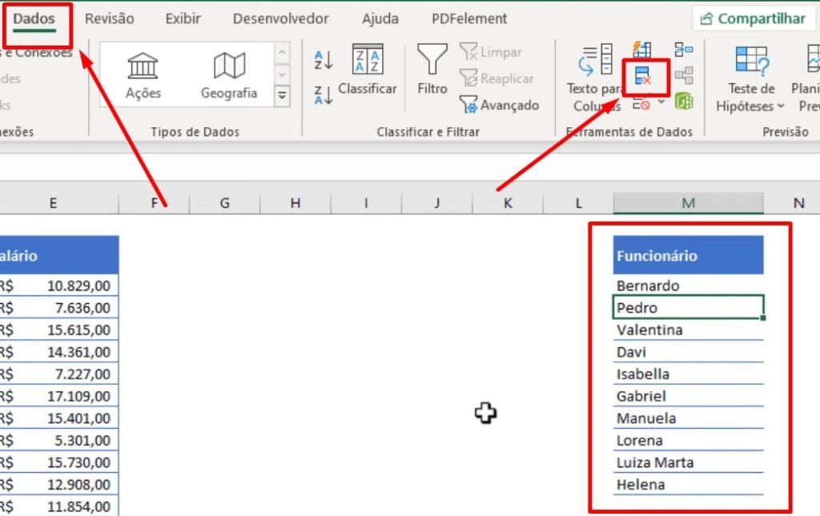Click the Limpar filter icon
This screenshot has width=820, height=516.
(490, 51)
